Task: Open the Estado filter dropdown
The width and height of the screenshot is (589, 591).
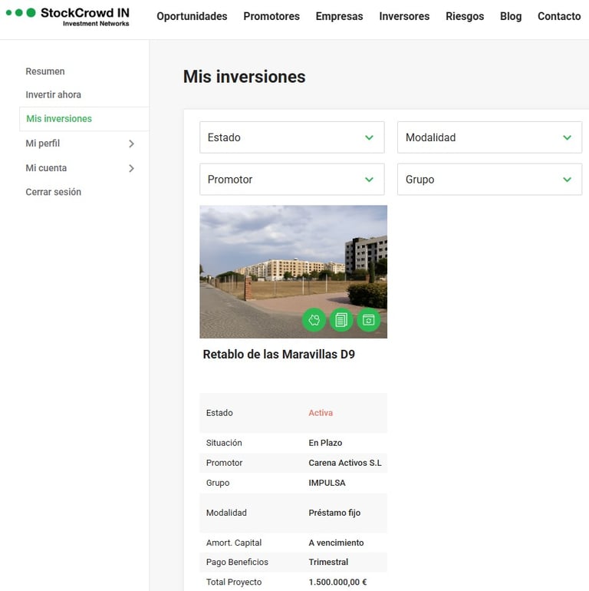Action: (292, 137)
